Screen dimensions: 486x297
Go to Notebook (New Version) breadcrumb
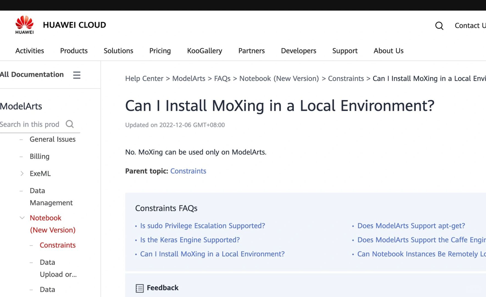pyautogui.click(x=279, y=79)
